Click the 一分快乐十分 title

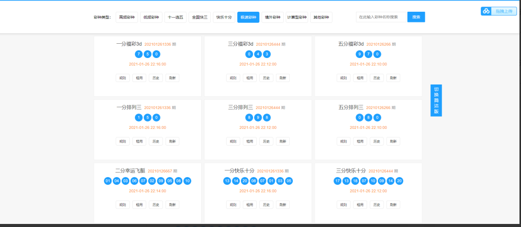239,171
